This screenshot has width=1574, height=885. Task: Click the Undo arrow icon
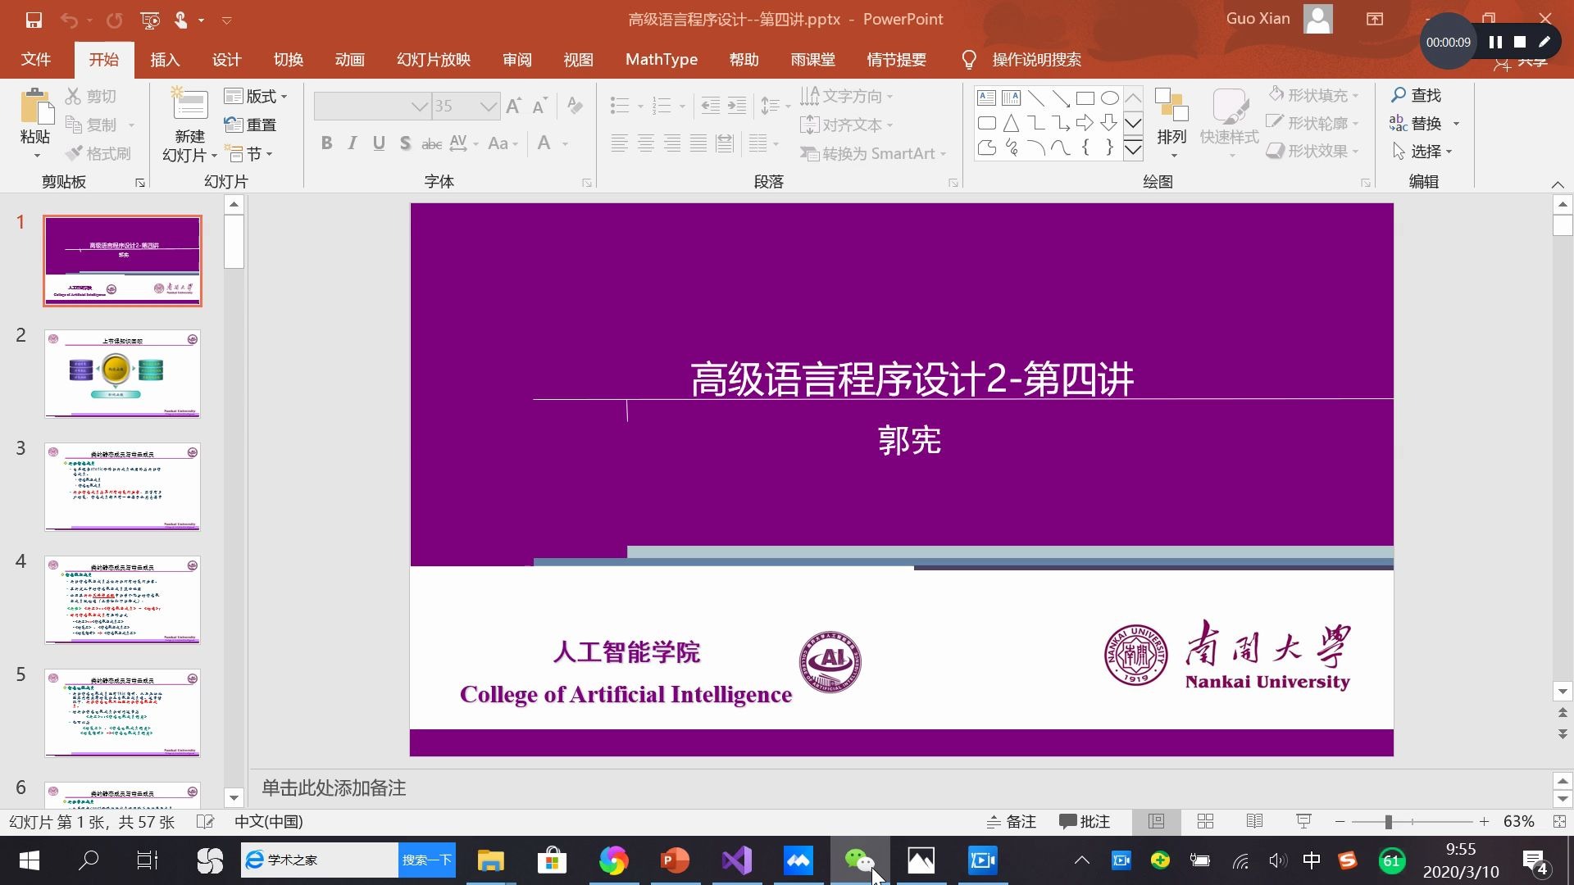click(70, 20)
